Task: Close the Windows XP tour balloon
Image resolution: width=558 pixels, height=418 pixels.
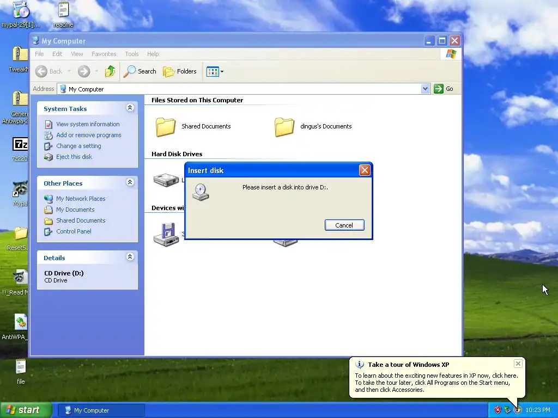Action: (x=518, y=363)
